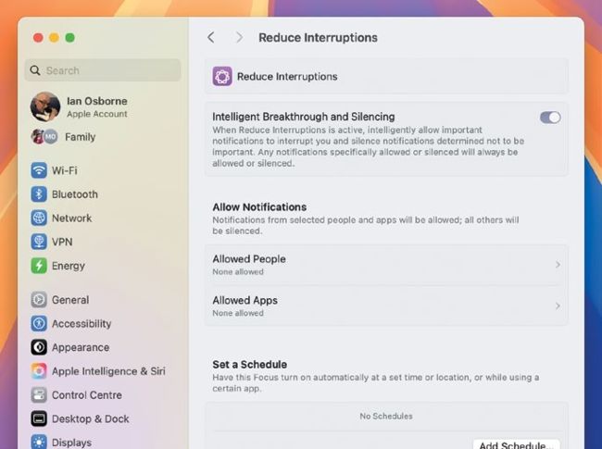Click the Displays icon

[x=39, y=443]
